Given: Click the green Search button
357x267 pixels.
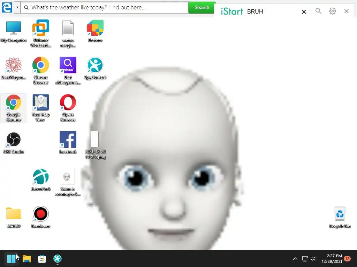Looking at the screenshot, I should tap(202, 8).
